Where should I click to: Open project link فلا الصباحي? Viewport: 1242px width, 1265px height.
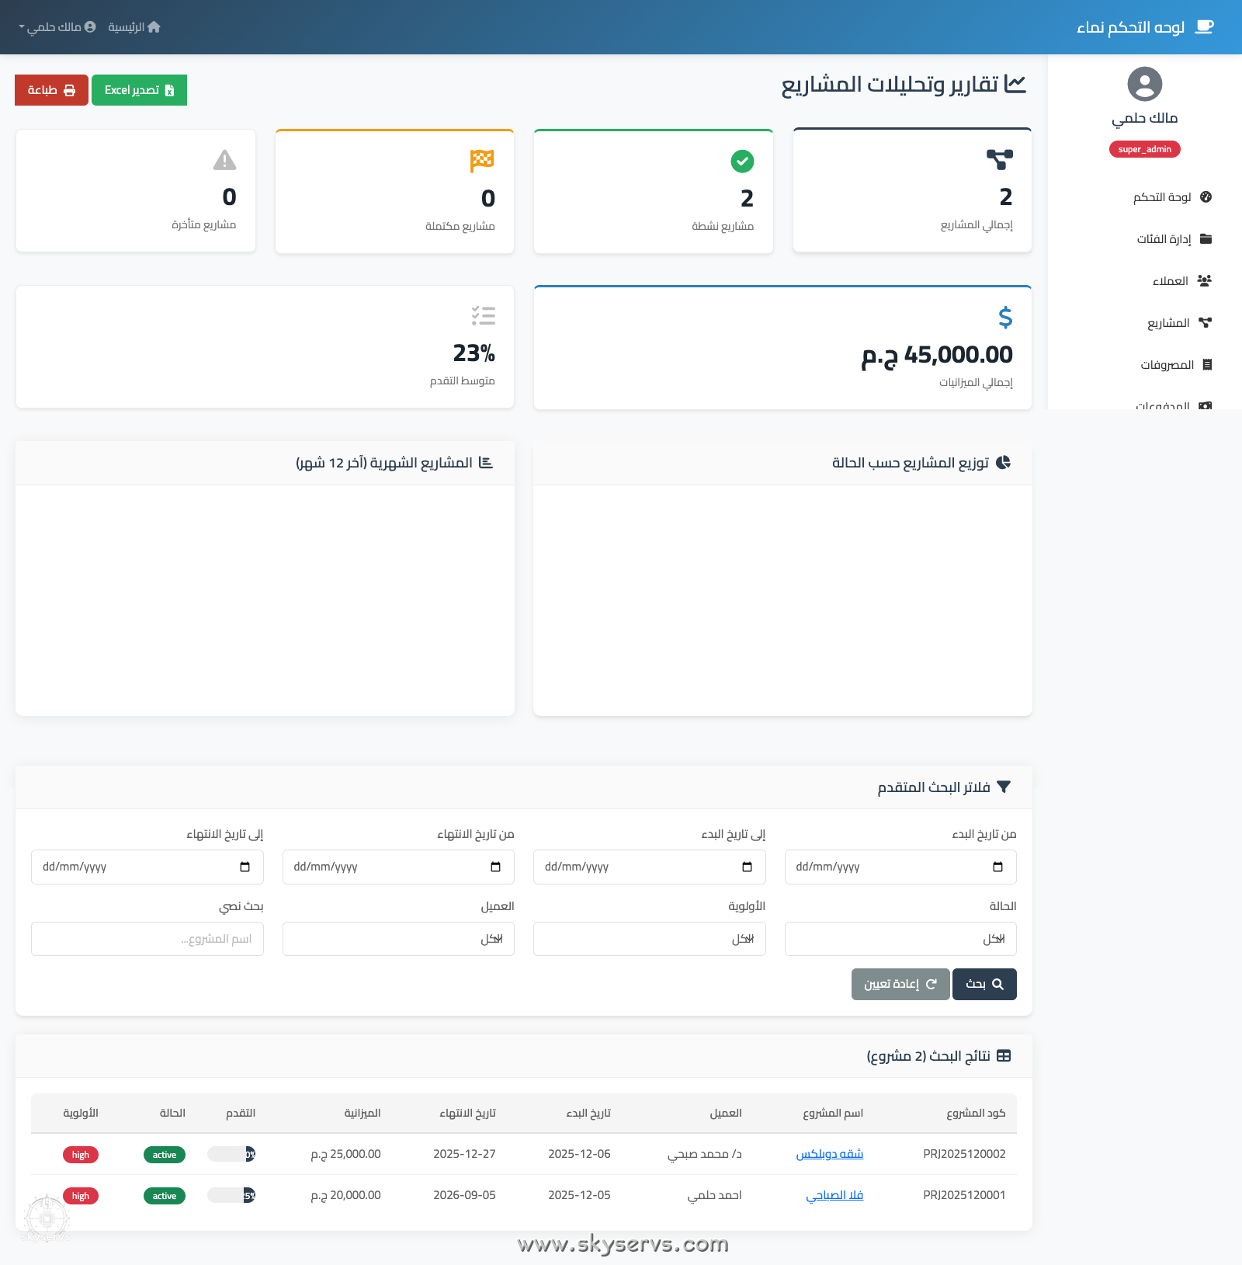click(834, 1195)
